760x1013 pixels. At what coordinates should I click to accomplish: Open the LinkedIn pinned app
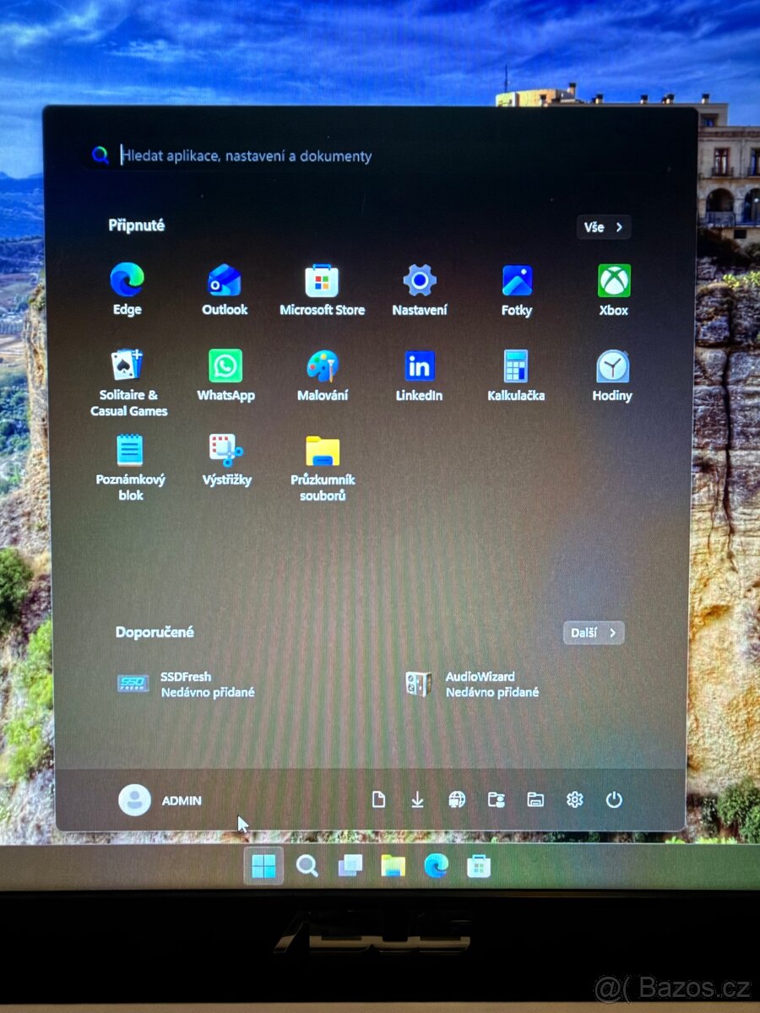pyautogui.click(x=420, y=376)
